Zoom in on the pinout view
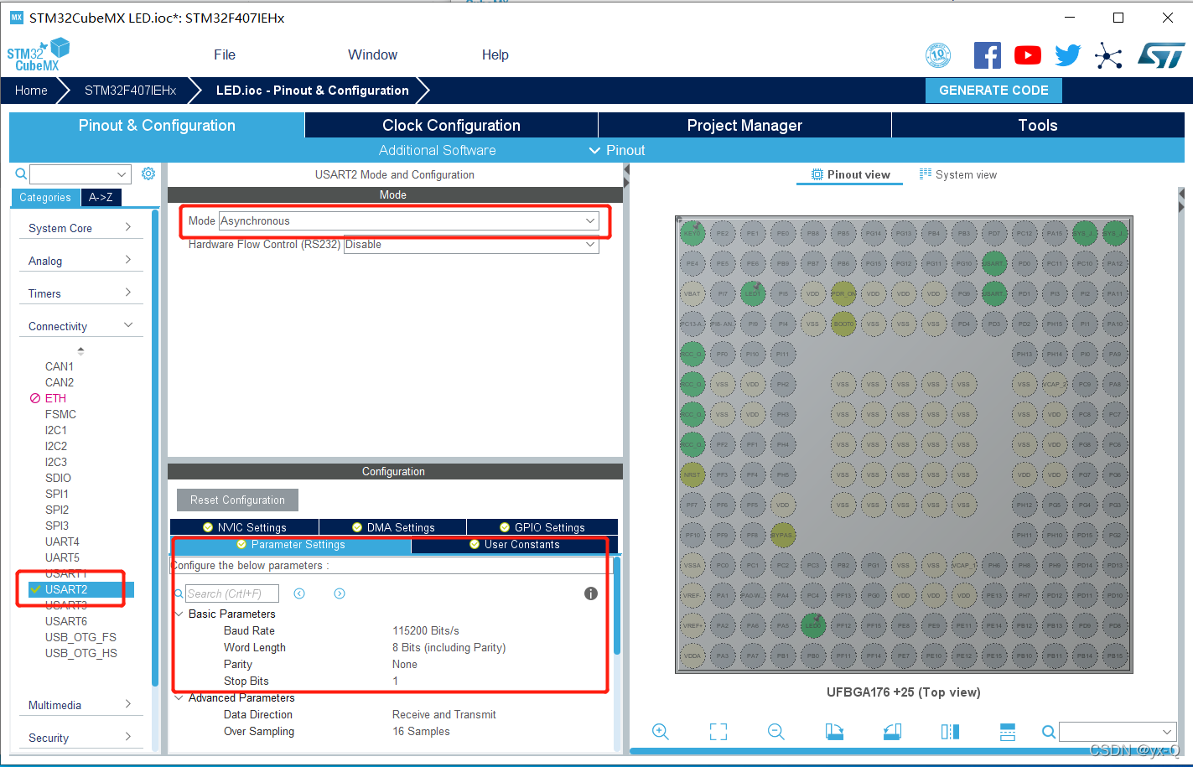 pos(661,732)
